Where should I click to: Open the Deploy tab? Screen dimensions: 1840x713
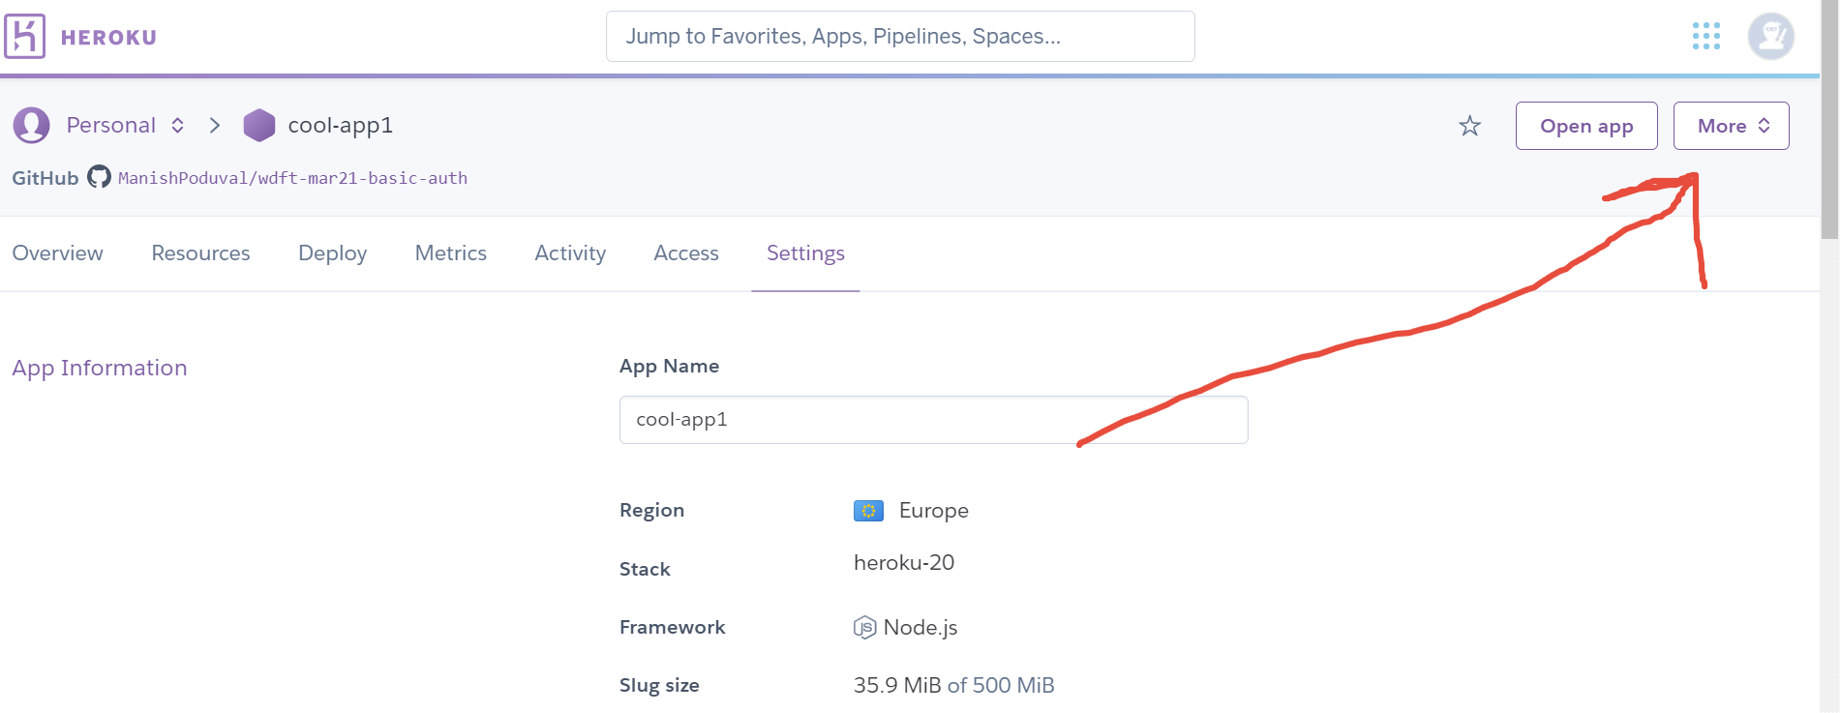pos(332,253)
